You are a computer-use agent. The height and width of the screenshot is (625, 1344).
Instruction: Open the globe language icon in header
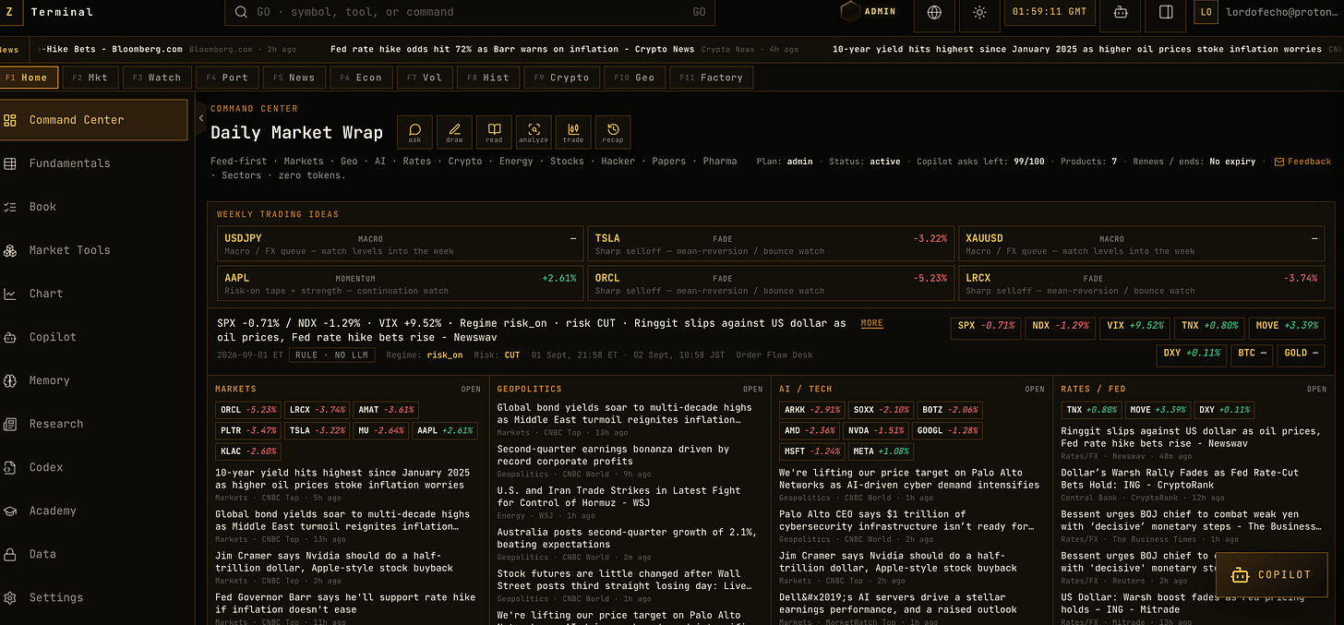[x=934, y=12]
